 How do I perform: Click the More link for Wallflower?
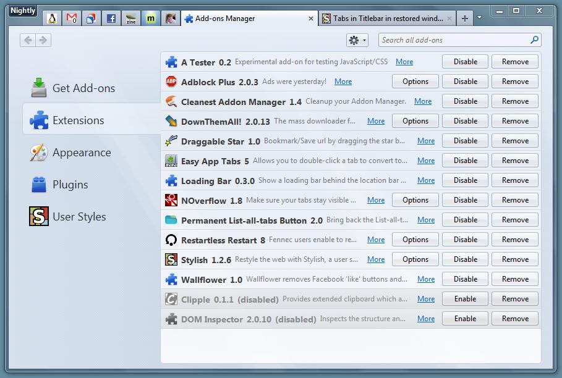pos(425,279)
